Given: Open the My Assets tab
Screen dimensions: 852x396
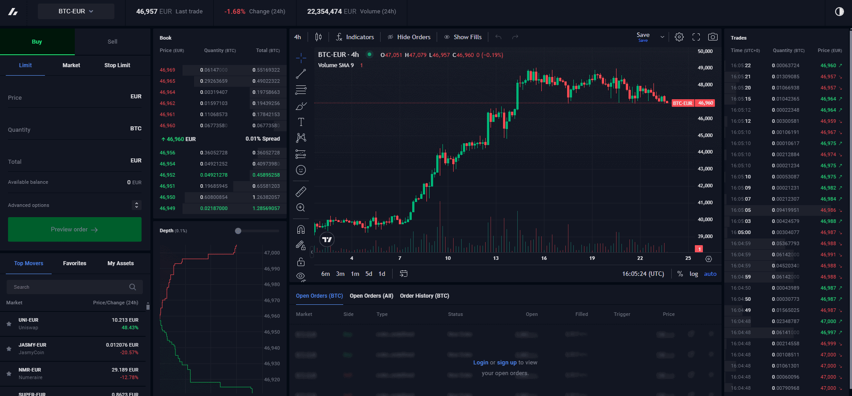Looking at the screenshot, I should point(121,263).
